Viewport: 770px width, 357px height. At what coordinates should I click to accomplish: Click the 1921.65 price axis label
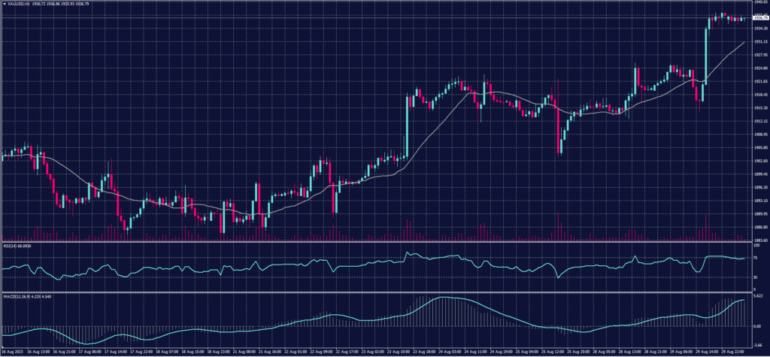(x=759, y=81)
